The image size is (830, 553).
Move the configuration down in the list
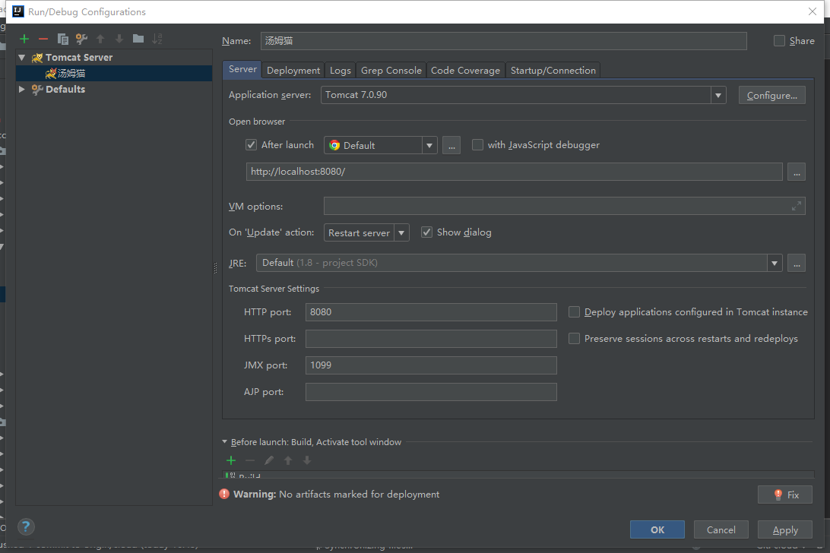pos(119,39)
